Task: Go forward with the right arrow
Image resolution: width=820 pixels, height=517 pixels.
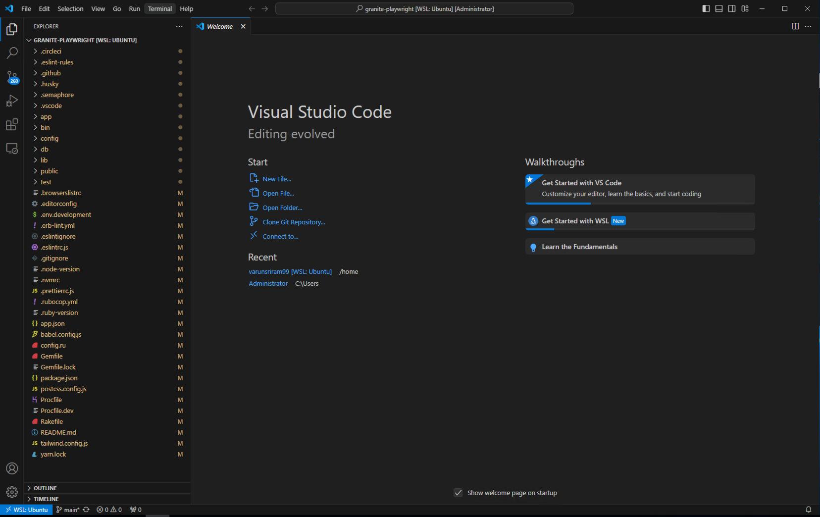Action: (x=264, y=8)
